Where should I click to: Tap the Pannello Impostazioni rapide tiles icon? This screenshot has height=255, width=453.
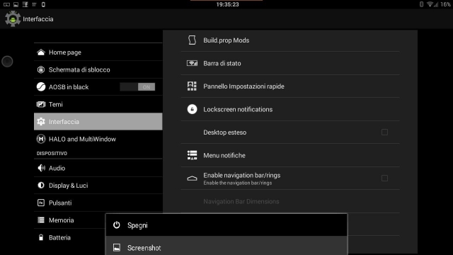click(x=192, y=86)
